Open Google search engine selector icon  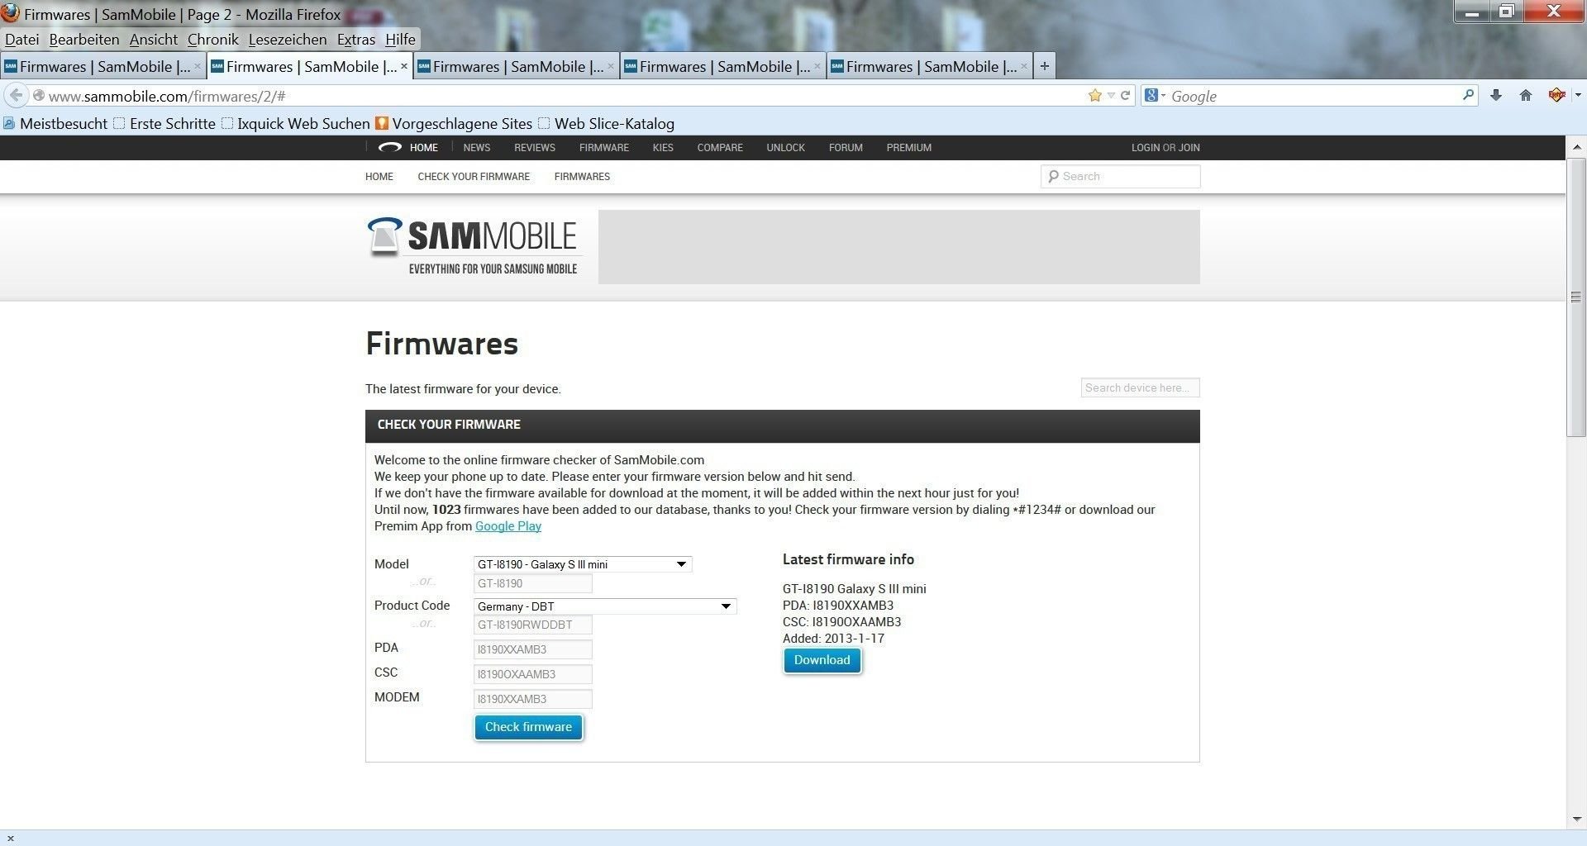click(1155, 96)
